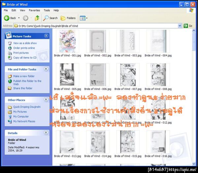This screenshot has height=173, width=198.
Task: Click the new folder icon
Action: [x=10, y=76]
